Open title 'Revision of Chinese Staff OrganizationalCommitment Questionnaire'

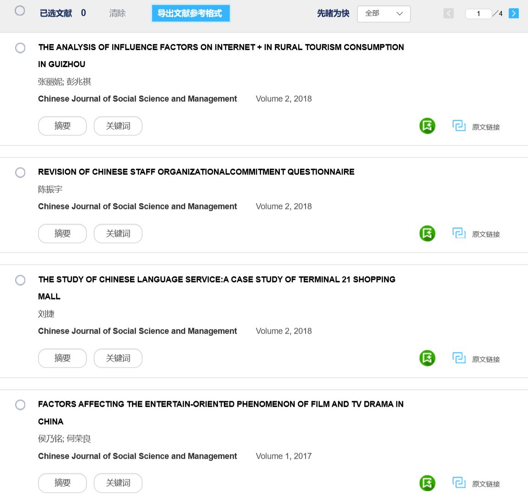[x=196, y=172]
